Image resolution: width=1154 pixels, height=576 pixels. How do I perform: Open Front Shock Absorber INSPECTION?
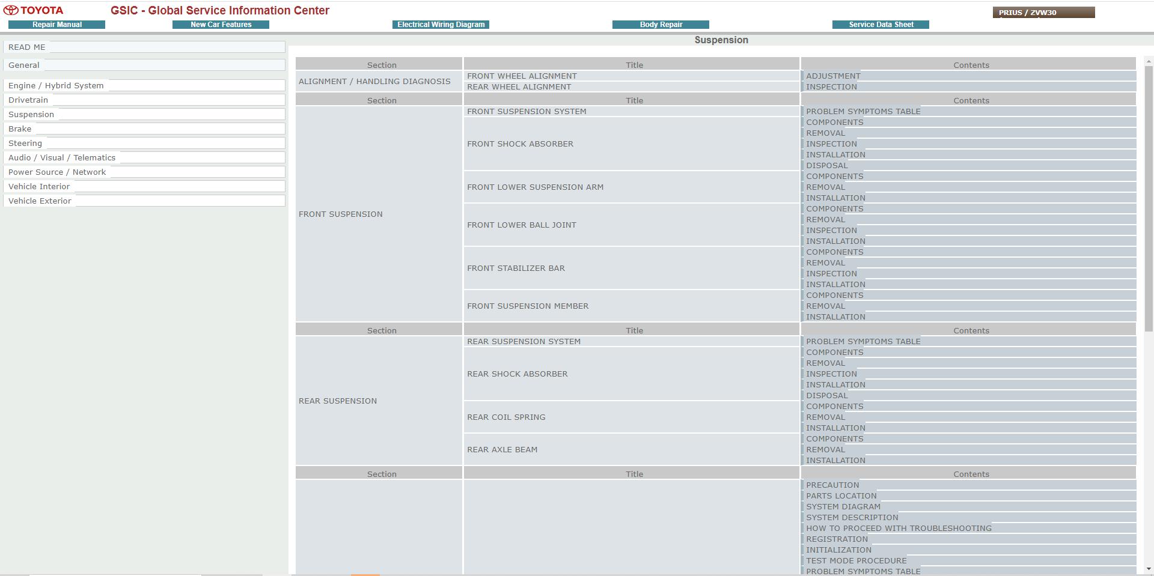tap(831, 144)
